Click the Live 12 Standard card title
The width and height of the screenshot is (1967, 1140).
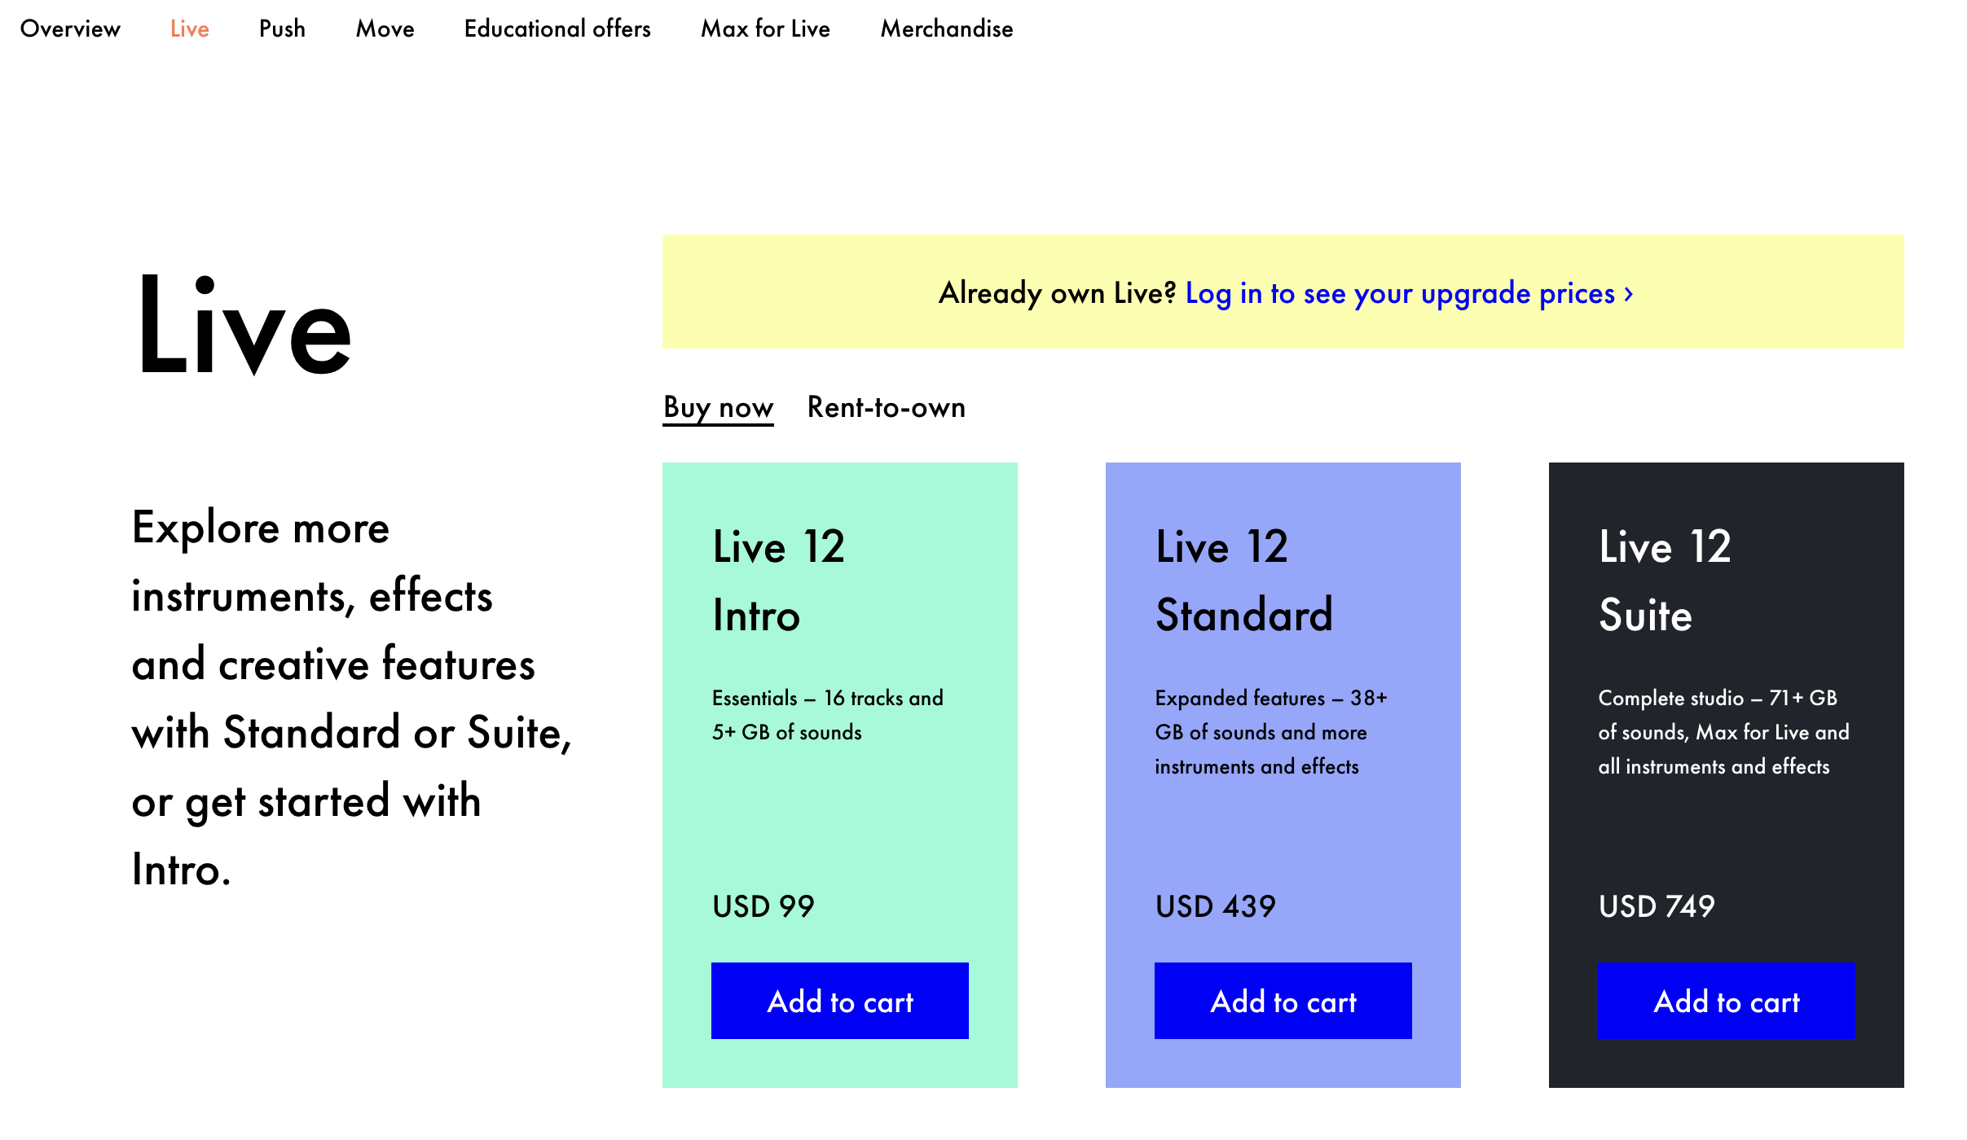[x=1243, y=580]
